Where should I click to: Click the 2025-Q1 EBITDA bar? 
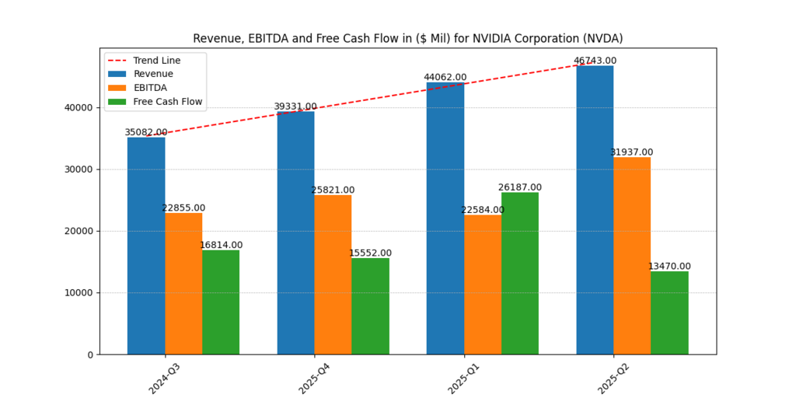[483, 285]
